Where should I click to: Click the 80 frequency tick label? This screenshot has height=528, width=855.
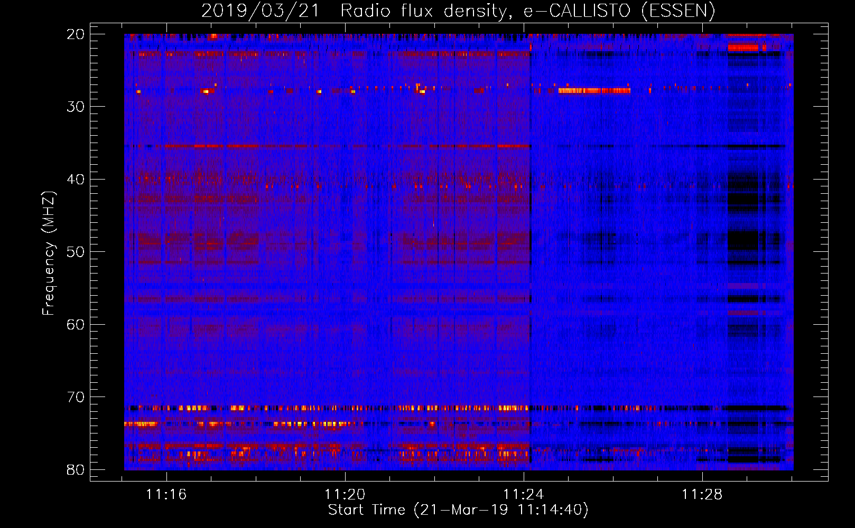point(76,469)
